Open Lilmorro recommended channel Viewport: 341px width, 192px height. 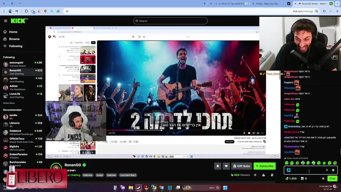tap(23, 124)
